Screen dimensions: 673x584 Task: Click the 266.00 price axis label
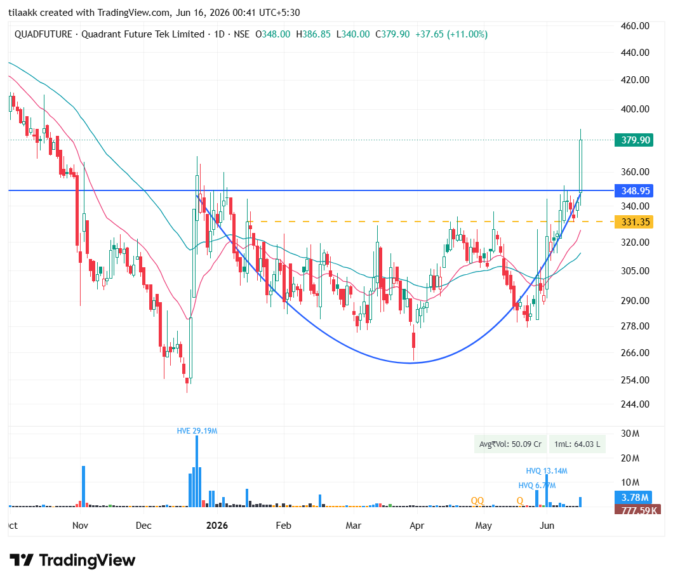(635, 352)
